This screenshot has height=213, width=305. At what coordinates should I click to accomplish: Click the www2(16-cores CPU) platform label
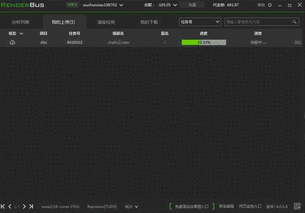60,206
